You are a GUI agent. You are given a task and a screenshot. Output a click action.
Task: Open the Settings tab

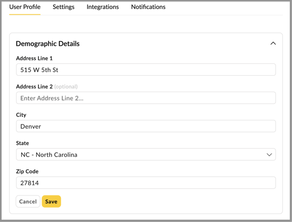pos(64,7)
